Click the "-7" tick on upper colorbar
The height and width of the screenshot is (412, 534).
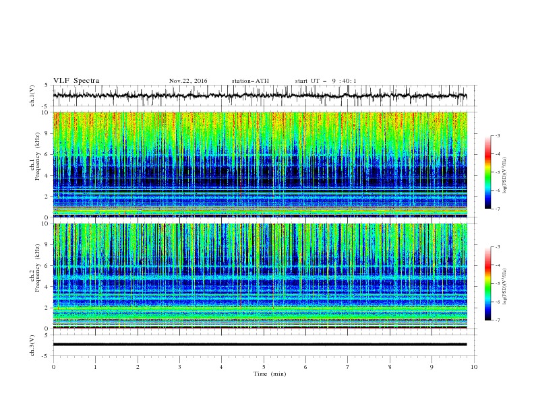497,209
